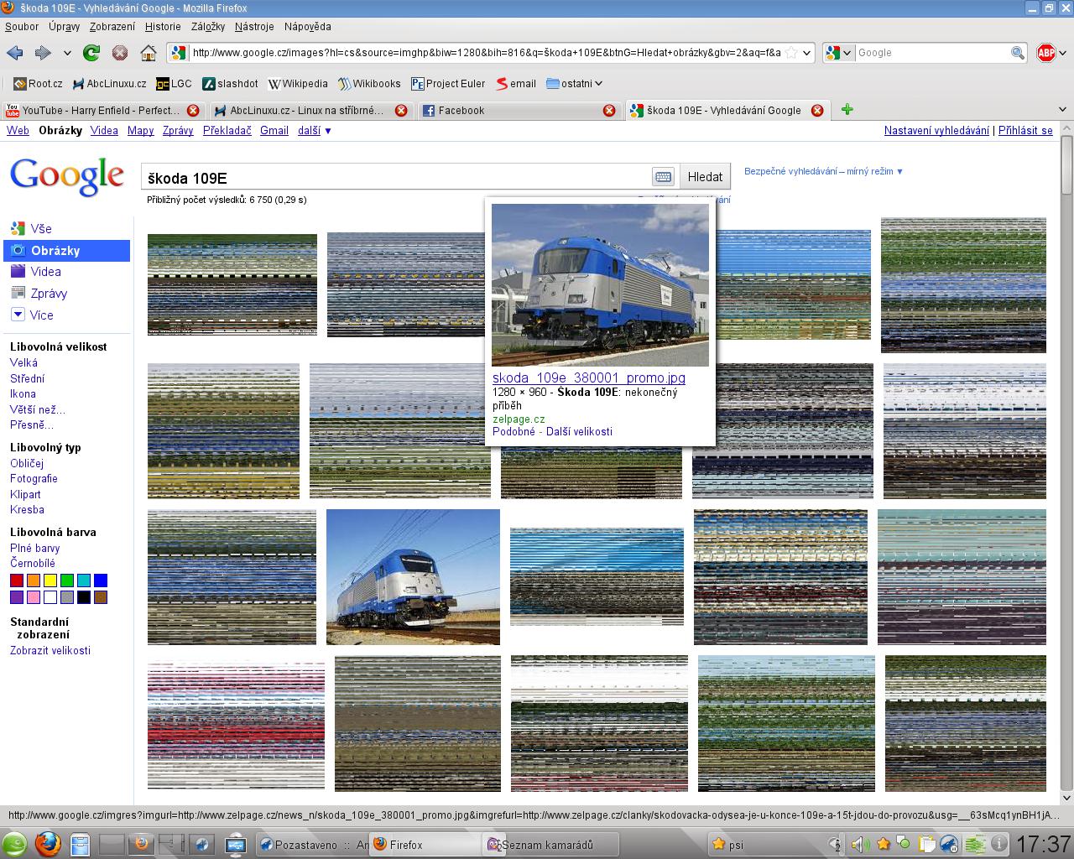Click the Forward navigation arrow
1074x859 pixels.
tap(42, 53)
